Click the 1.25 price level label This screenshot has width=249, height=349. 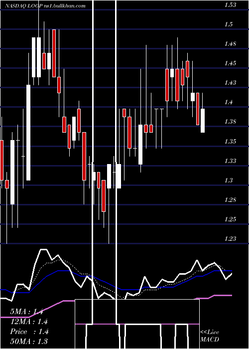tap(230, 219)
